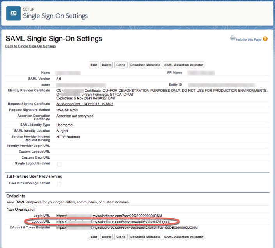Select the HTTP Redirect binding value
Viewport: 275px width, 248px height.
[x=68, y=137]
